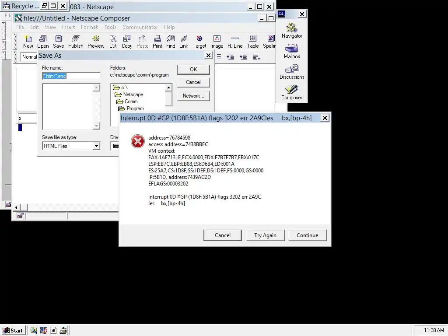This screenshot has width=448, height=336.
Task: Click the Target toolbar icon
Action: pos(199,42)
